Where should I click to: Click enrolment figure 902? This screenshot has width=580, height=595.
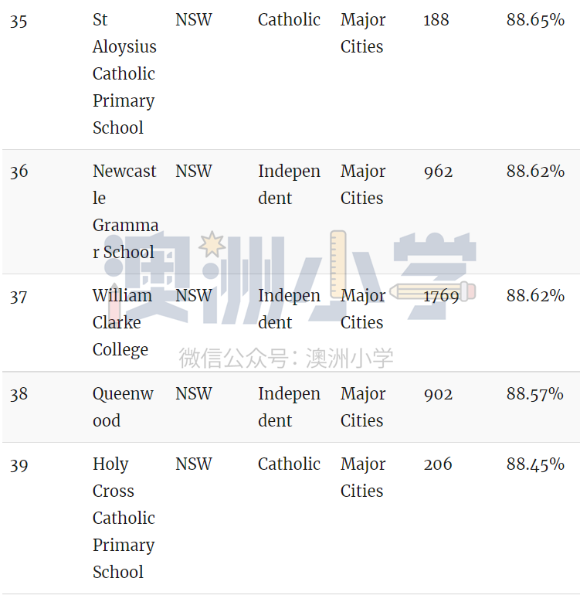click(x=438, y=394)
